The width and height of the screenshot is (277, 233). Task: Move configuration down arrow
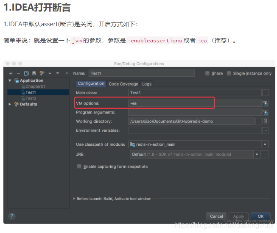58,73
